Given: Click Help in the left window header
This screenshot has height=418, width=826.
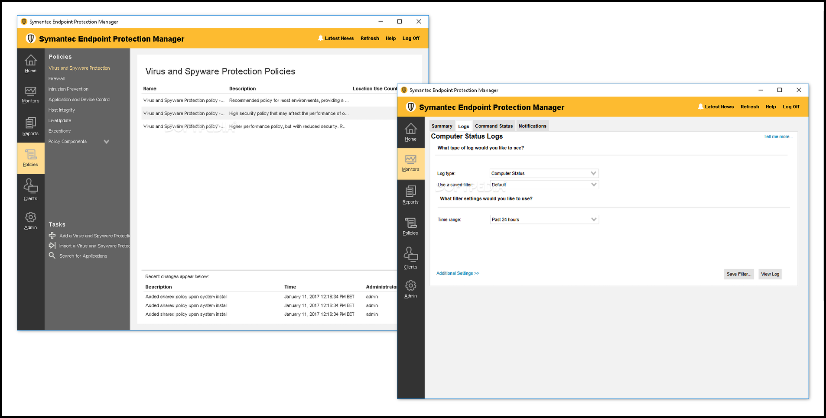Looking at the screenshot, I should coord(390,38).
